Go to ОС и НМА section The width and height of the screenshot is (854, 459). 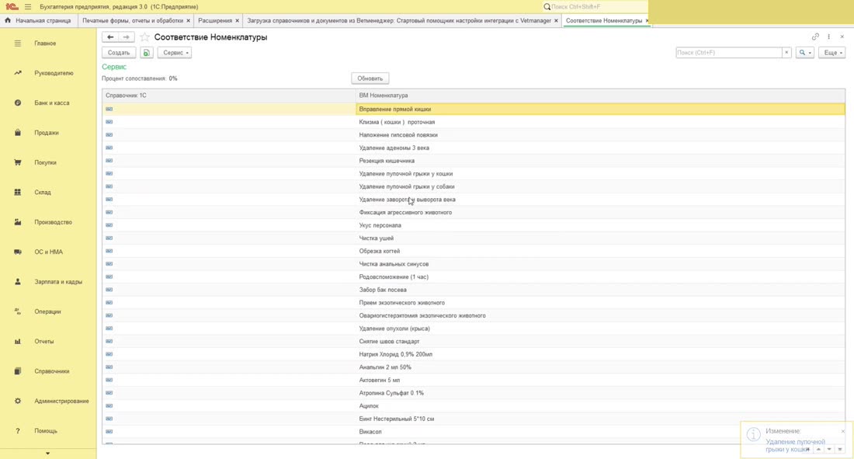48,252
